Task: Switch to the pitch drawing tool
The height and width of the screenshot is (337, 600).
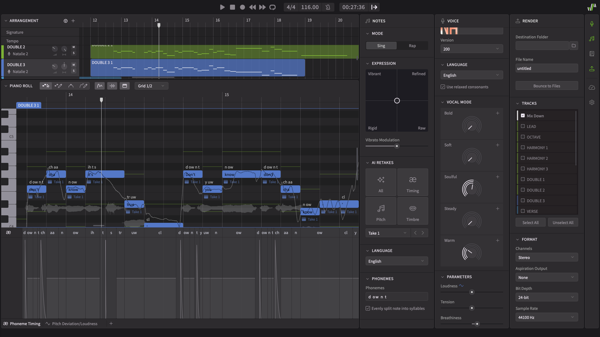Action: point(83,86)
